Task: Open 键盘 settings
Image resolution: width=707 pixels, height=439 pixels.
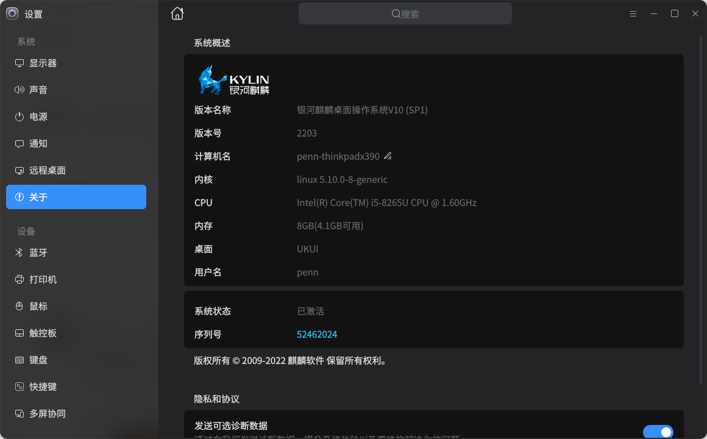Action: 76,360
